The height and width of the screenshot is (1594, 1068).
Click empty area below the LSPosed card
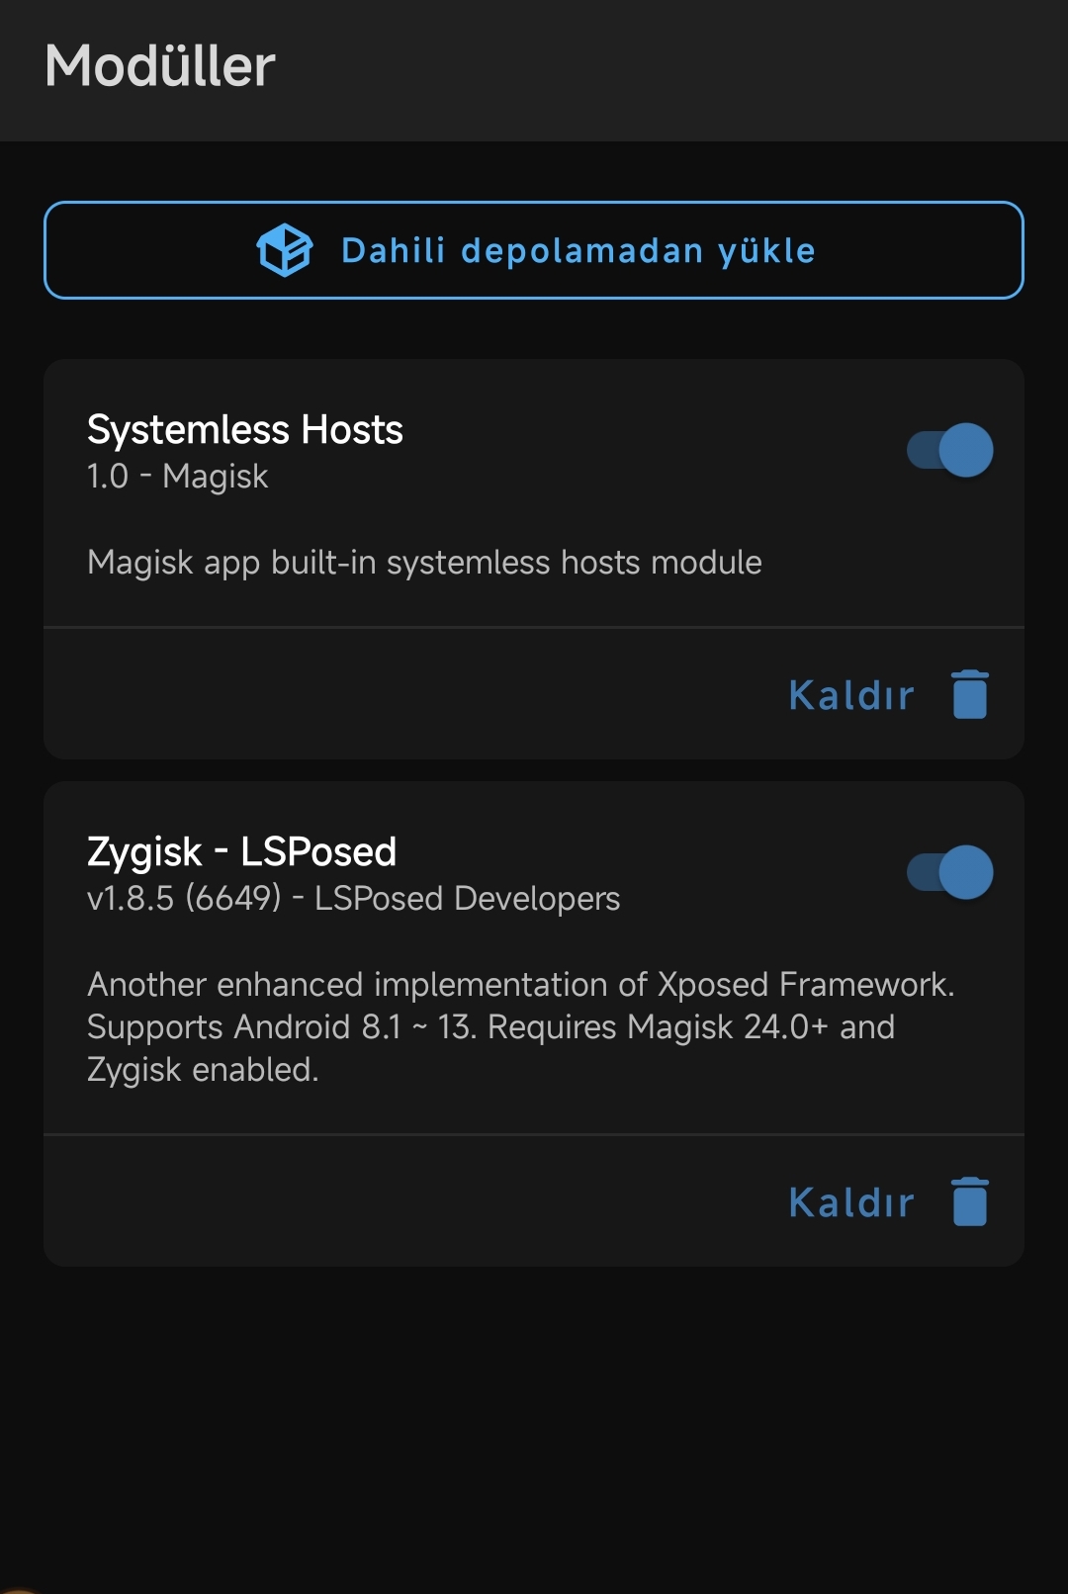coord(534,1424)
